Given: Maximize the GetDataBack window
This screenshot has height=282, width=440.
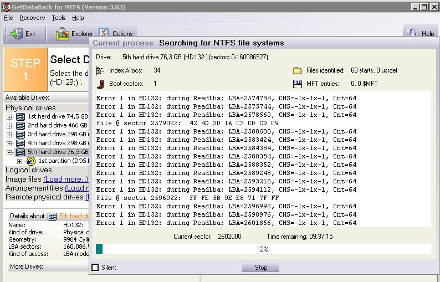Looking at the screenshot, I should click(x=424, y=7).
